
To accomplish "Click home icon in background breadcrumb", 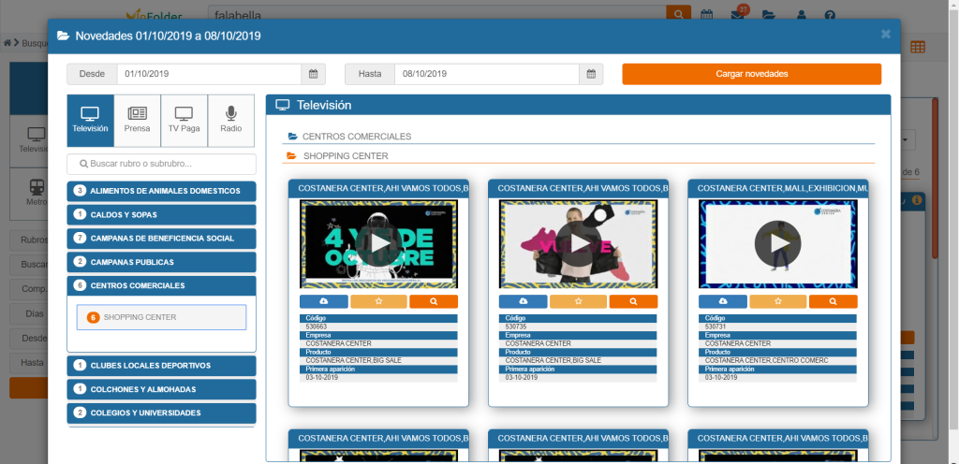I will 7,43.
